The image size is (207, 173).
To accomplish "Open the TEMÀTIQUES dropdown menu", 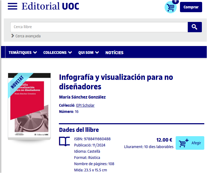I will click(23, 53).
